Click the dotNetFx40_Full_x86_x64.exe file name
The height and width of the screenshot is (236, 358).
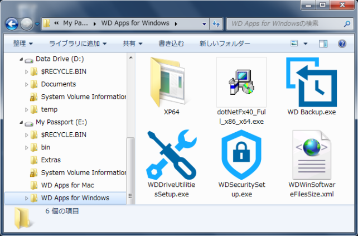click(241, 117)
